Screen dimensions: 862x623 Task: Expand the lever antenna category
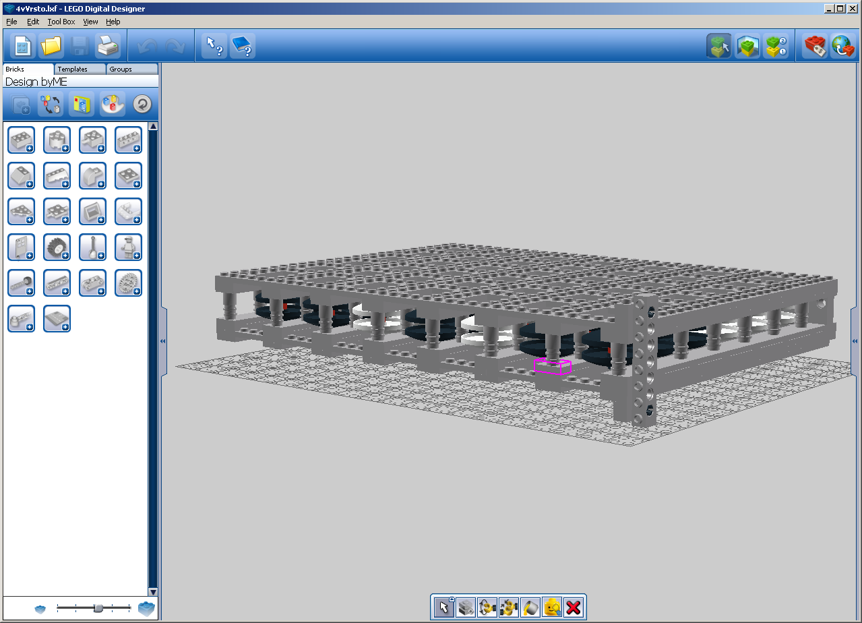93,247
